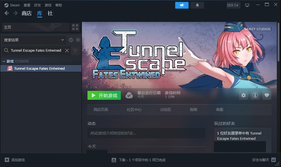
Task: Open the 社区中心 link
Action: click(x=134, y=110)
